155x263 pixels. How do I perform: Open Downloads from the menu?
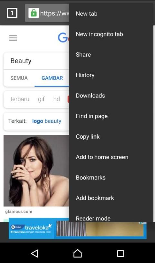111,95
